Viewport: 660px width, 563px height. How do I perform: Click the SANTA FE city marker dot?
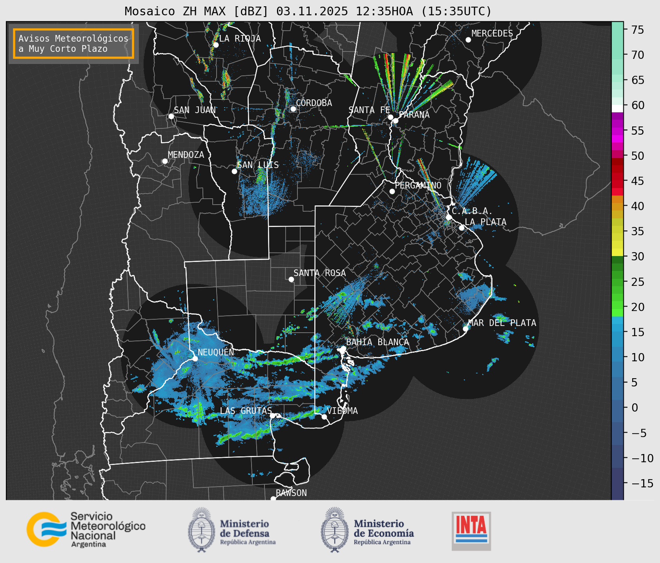click(390, 117)
